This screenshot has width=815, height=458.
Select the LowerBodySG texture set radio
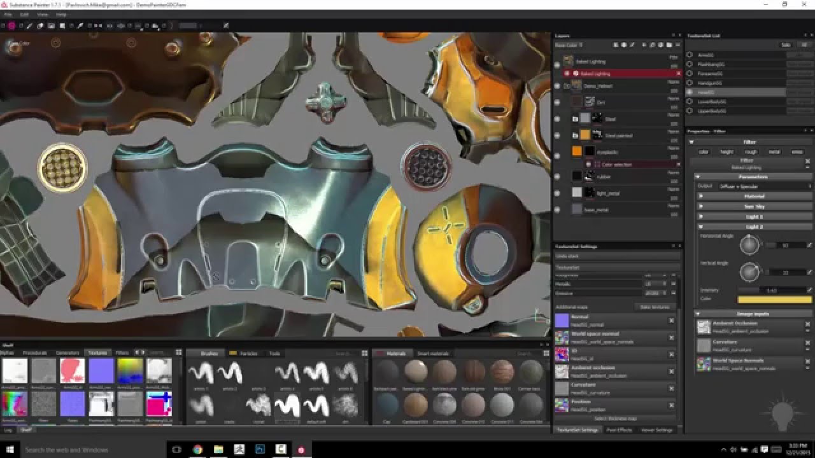point(690,101)
